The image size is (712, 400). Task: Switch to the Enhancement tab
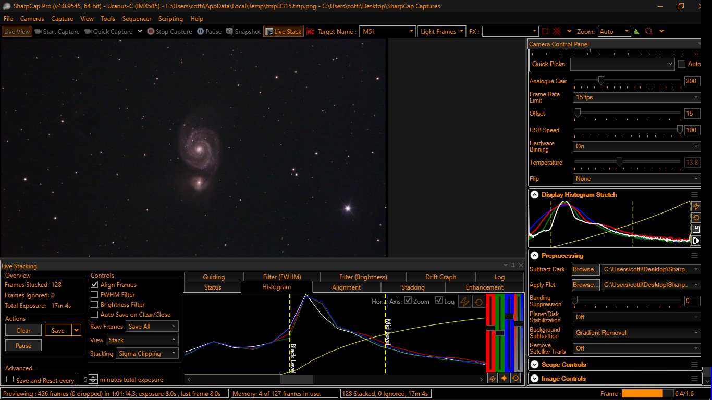pyautogui.click(x=484, y=287)
